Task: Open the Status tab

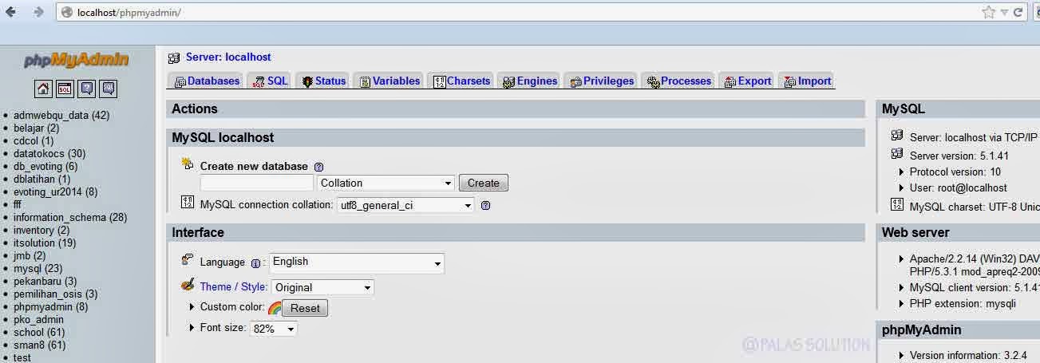Action: (324, 81)
